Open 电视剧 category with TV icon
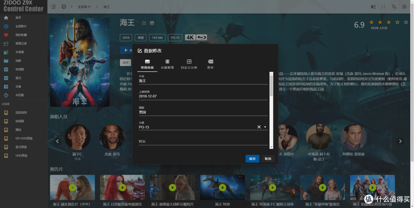This screenshot has width=414, height=208. tap(24, 69)
